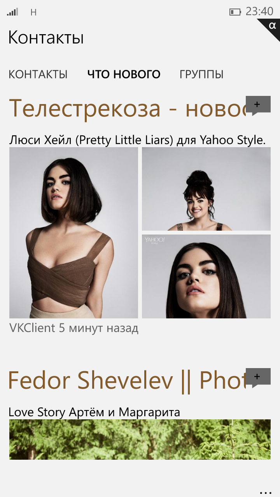Open Телестрекоза - новости group title
The height and width of the screenshot is (497, 280).
tap(128, 108)
